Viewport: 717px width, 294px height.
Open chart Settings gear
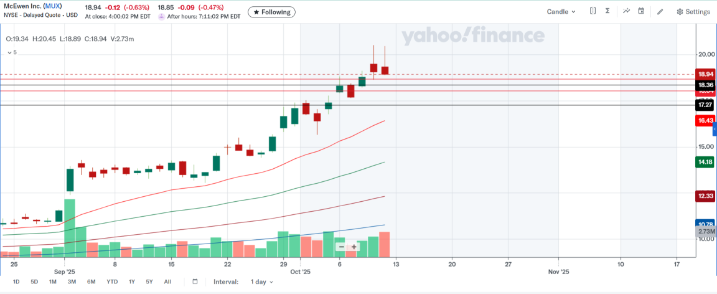(x=693, y=11)
